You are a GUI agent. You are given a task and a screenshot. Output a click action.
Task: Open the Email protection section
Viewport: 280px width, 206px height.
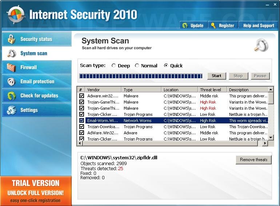[37, 81]
